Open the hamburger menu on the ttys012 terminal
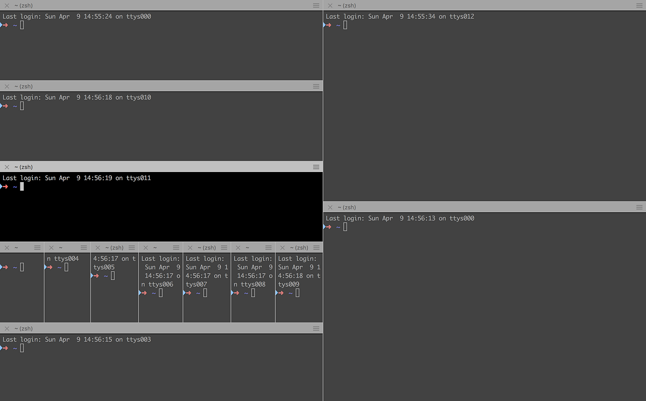 pos(640,5)
